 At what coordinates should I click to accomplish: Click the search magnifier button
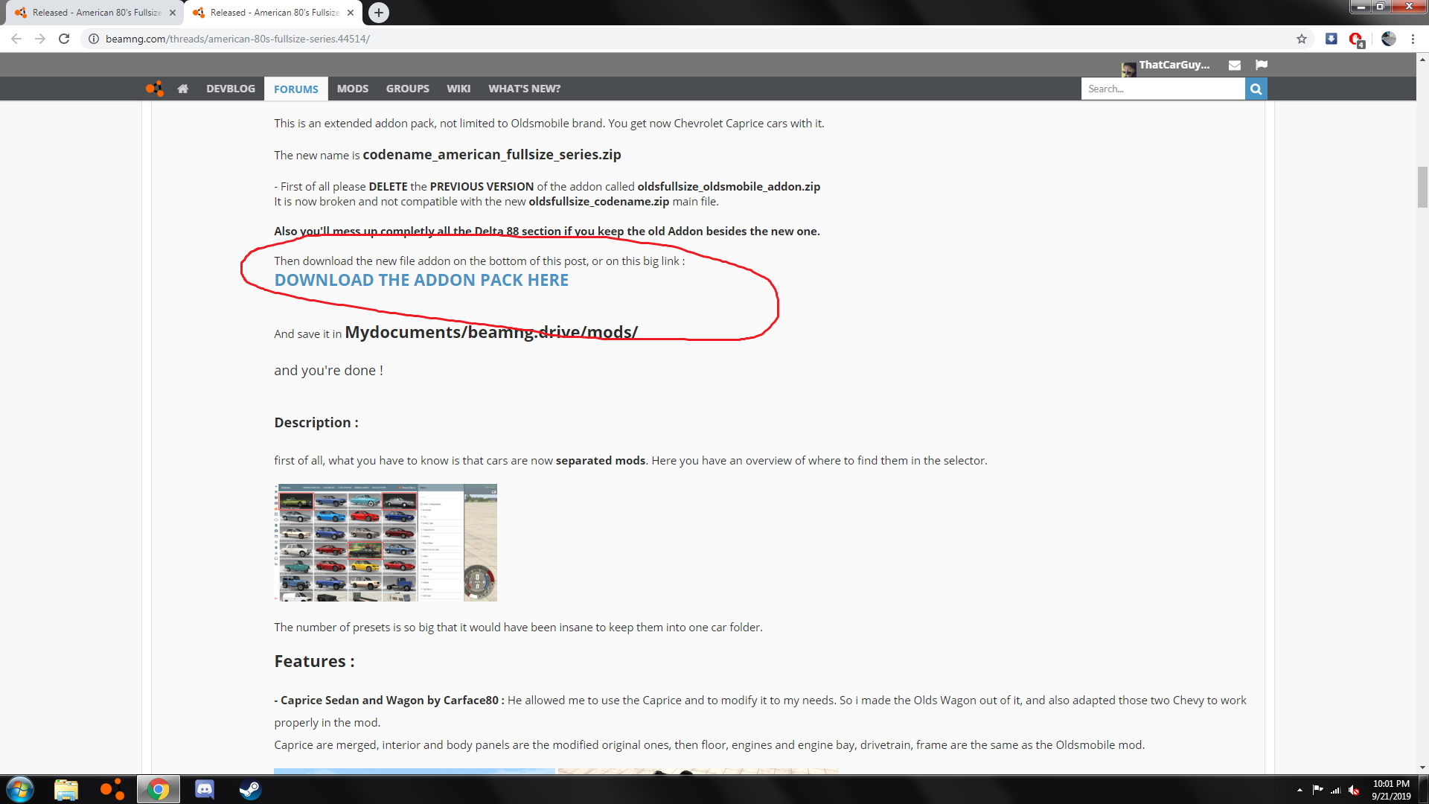(1256, 89)
